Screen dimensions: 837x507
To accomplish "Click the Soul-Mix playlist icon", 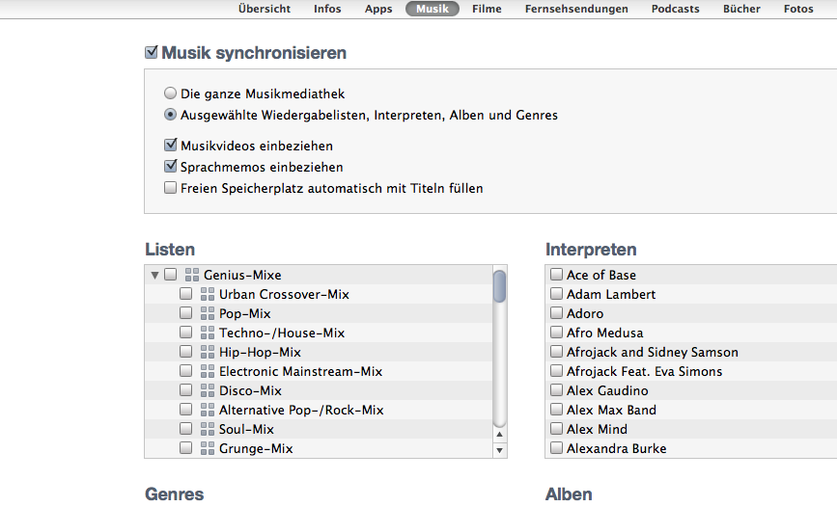I will pyautogui.click(x=208, y=429).
